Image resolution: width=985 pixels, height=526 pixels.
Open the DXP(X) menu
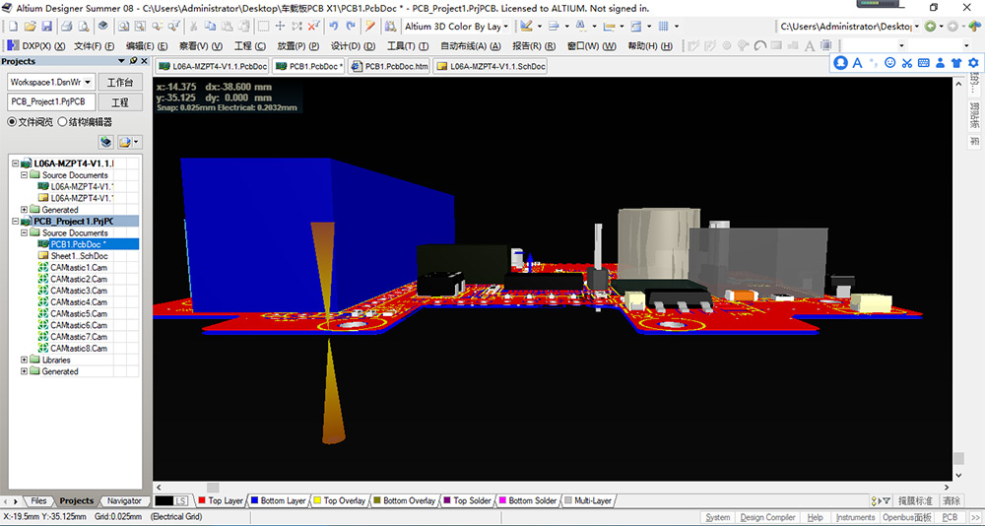pos(35,46)
